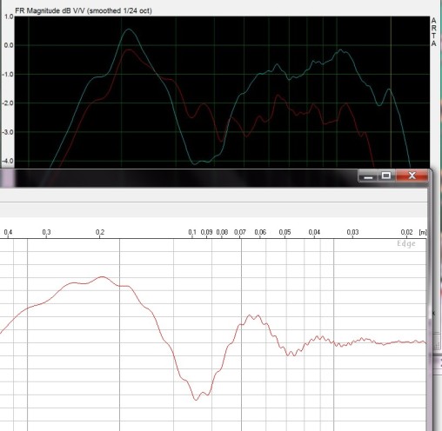Image resolution: width=442 pixels, height=431 pixels.
Task: Click the 0,02 wavelength axis tick label
Action: [x=406, y=232]
